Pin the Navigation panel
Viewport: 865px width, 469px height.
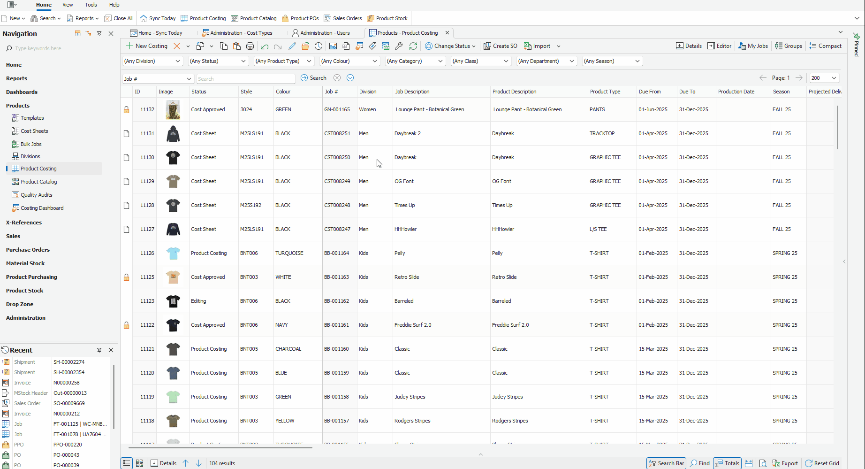tap(99, 34)
